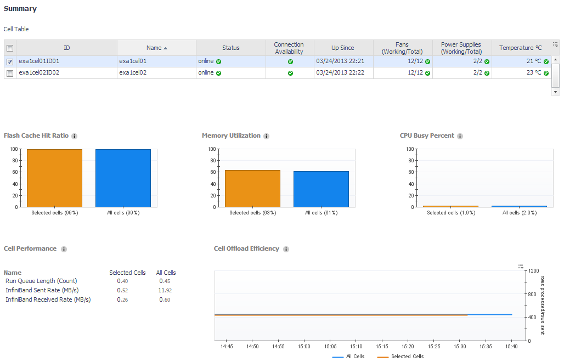Viewport: 564px width, 362px height.
Task: Sort table by the Name column
Action: pyautogui.click(x=156, y=48)
